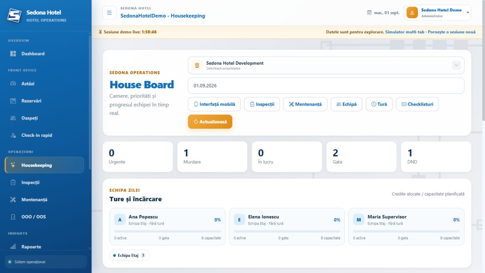
Task: Open the Sedona Hotel Development property selector
Action: (326, 65)
